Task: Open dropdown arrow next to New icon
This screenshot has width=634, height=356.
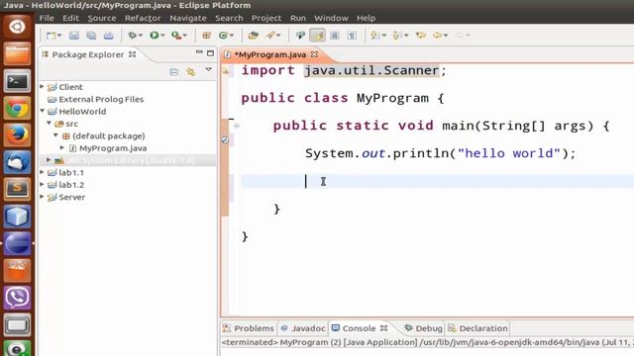Action: coord(59,36)
